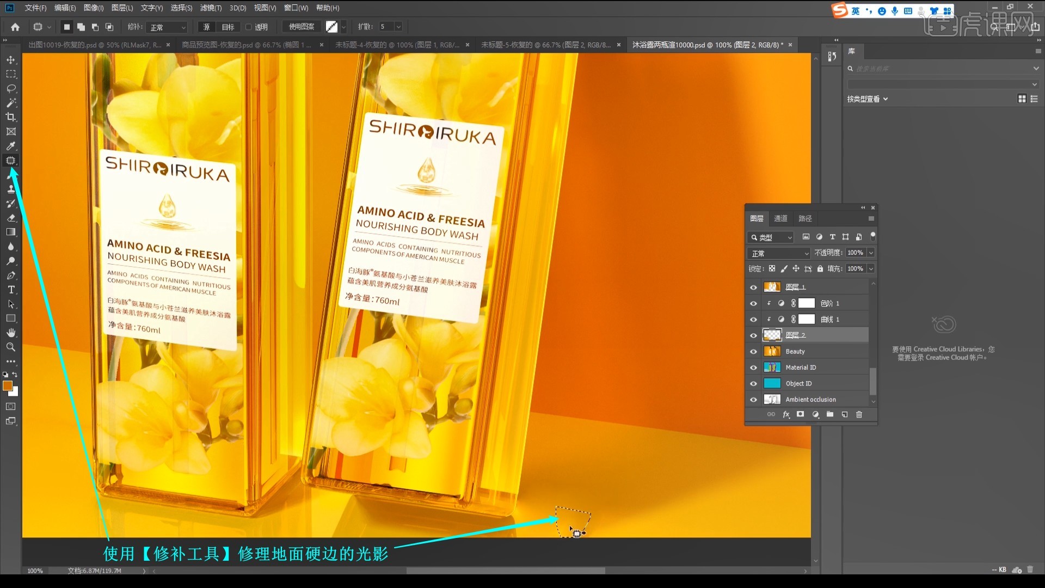Image resolution: width=1045 pixels, height=588 pixels.
Task: Create new adjustment layer
Action: [x=815, y=414]
